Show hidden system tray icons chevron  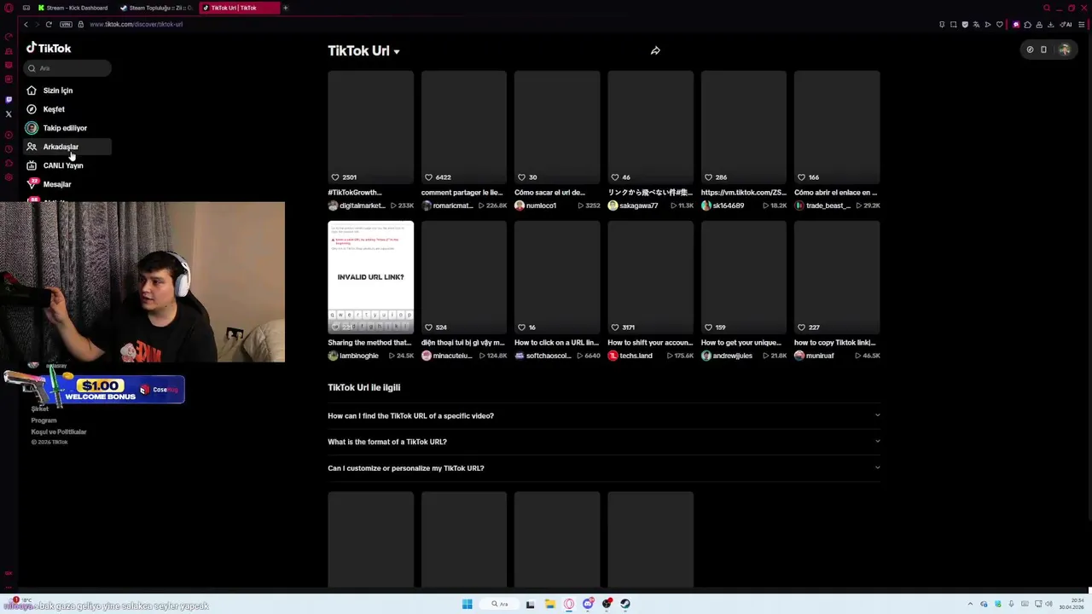tap(970, 604)
